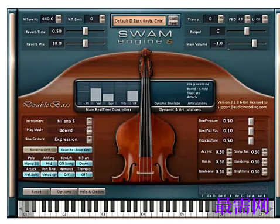Click the Dynamic Envelope label
This screenshot has height=224, width=280.
[x=167, y=104]
